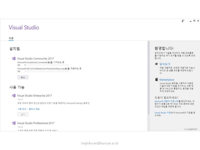Open the 알아보기 link
Screen dimensions: 200x150
(x=165, y=64)
